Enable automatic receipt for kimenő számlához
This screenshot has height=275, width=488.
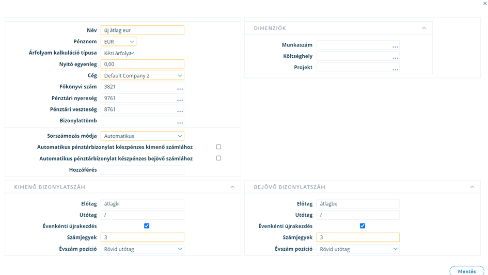point(218,147)
